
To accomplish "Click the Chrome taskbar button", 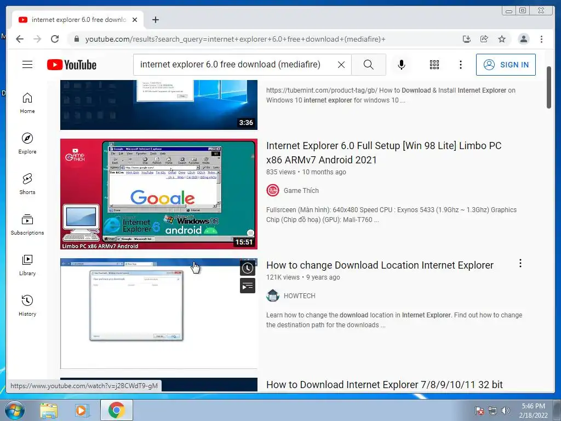I will tap(116, 410).
